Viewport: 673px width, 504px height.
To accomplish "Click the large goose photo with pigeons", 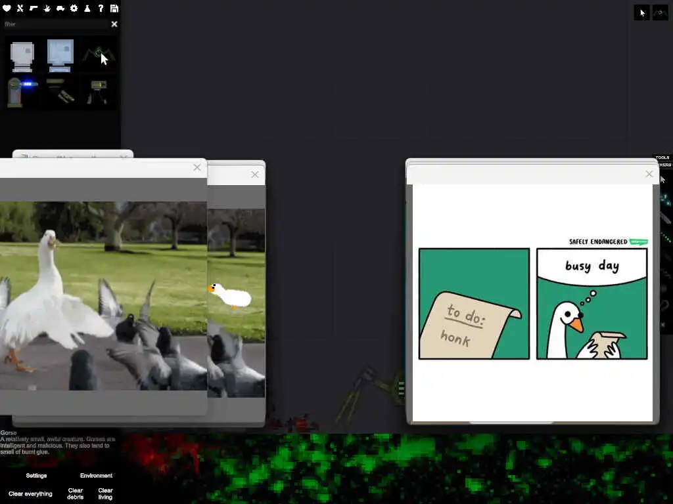I will [103, 296].
